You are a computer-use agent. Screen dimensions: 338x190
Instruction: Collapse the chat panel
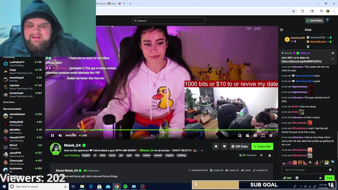[281, 30]
